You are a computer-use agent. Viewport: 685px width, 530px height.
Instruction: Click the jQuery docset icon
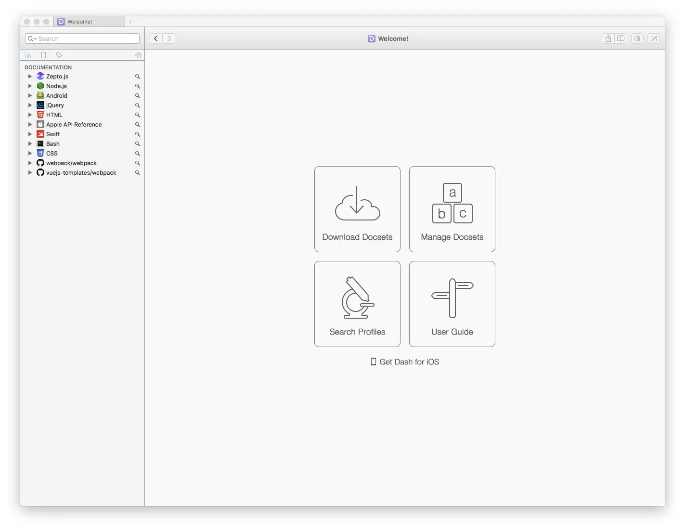click(x=40, y=105)
